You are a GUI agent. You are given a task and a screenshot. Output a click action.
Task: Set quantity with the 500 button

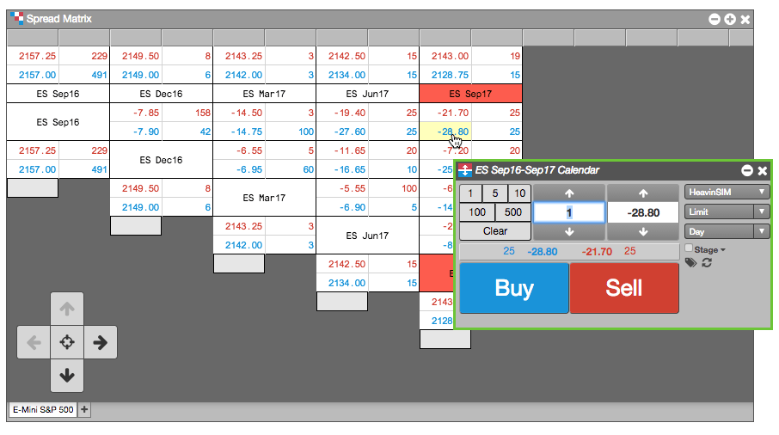pos(513,212)
